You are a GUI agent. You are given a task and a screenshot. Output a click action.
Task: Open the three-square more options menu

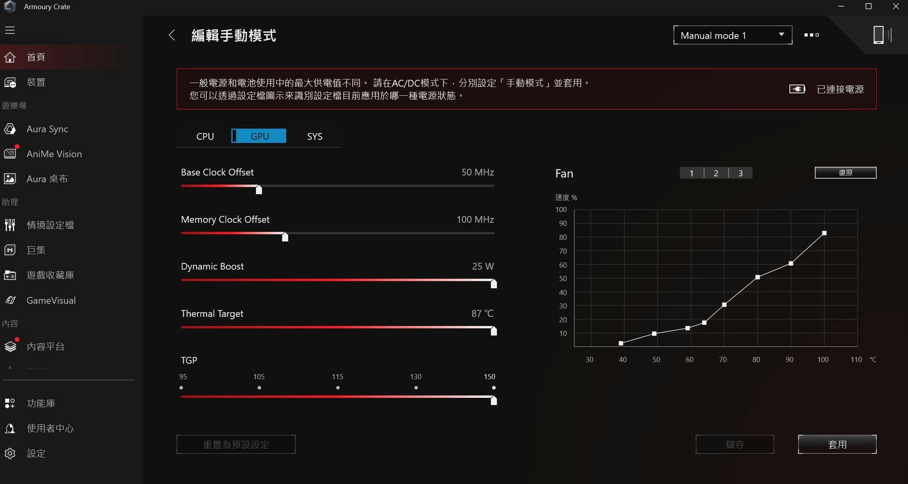tap(811, 35)
